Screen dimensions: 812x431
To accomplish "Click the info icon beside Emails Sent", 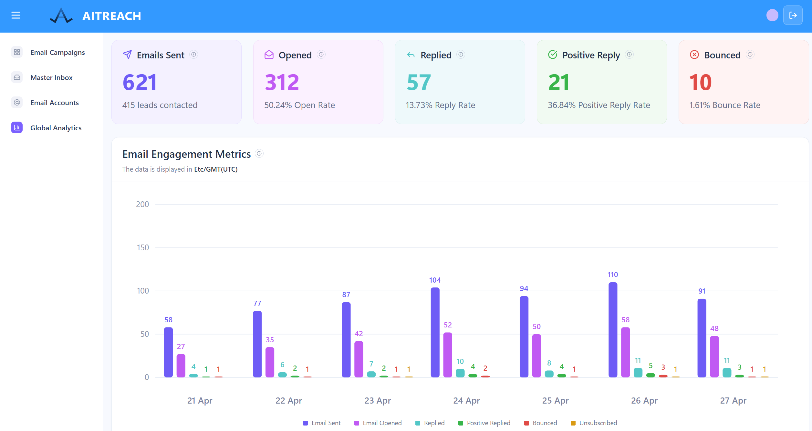I will click(193, 55).
